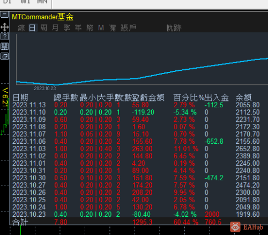Open the 季 quarterly tab
Screen dimensions: 268x235
[x=67, y=28]
